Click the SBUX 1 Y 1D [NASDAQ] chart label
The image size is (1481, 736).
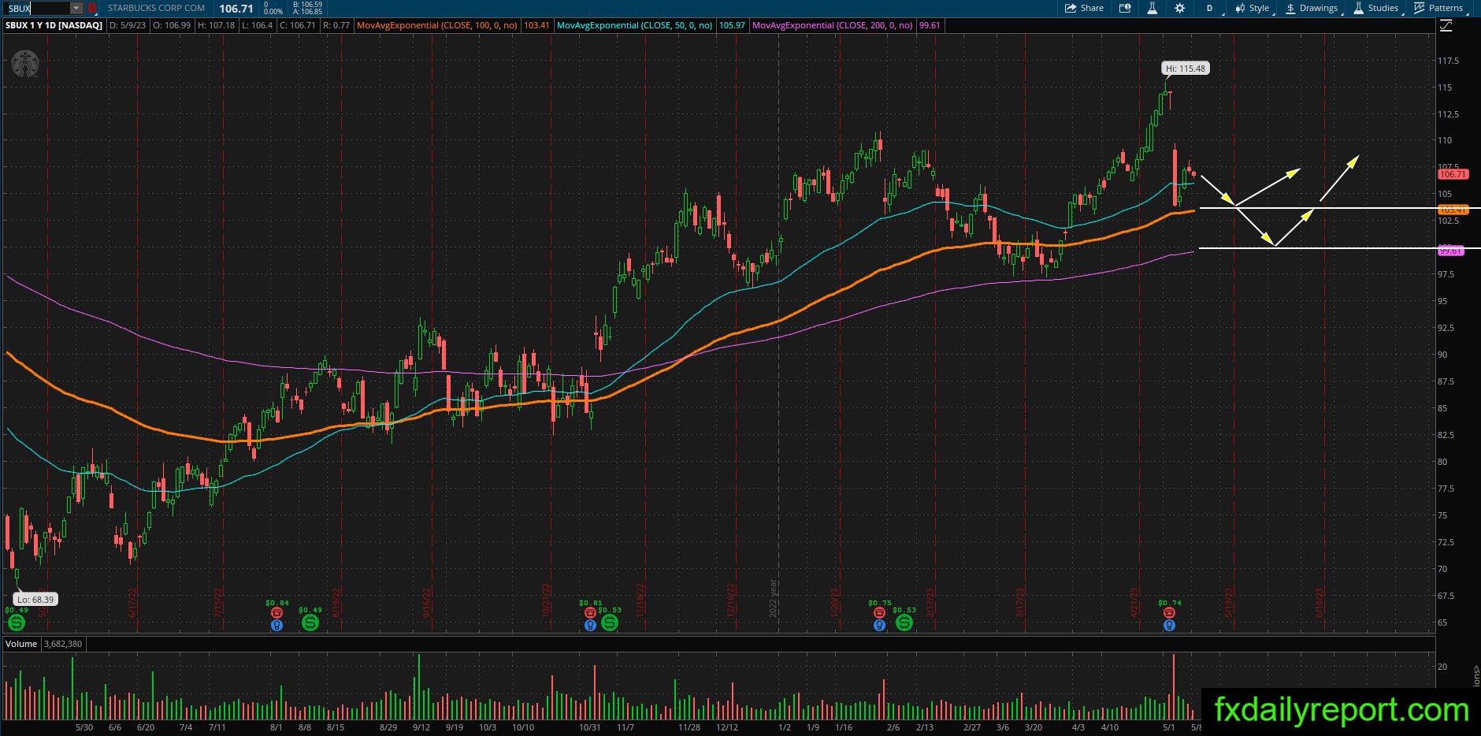click(54, 25)
